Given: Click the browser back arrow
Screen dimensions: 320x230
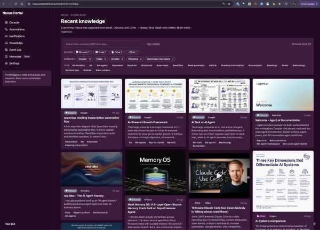Looking at the screenshot, I should [x=4, y=4].
